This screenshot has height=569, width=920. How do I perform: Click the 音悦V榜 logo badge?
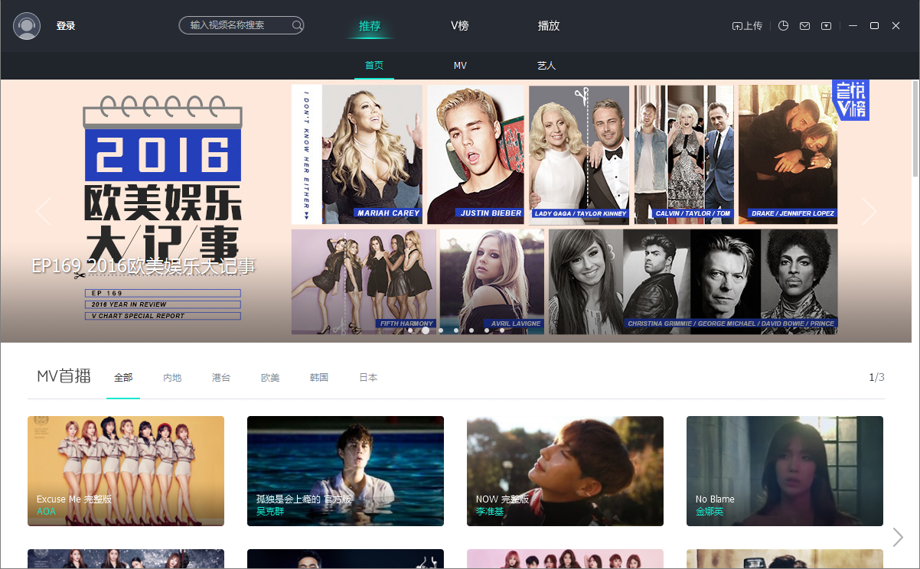(850, 100)
